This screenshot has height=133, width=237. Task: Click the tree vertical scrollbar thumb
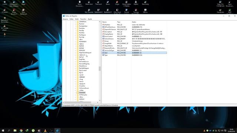tap(100, 69)
